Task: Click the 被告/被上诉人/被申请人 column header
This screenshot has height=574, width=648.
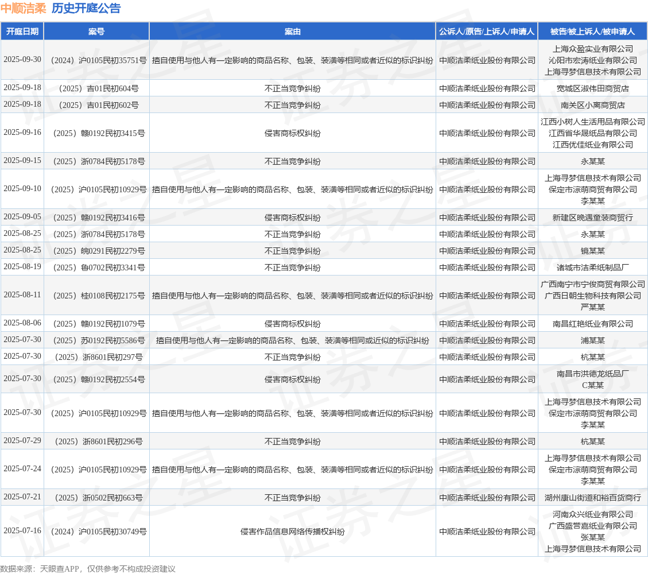Action: (593, 32)
